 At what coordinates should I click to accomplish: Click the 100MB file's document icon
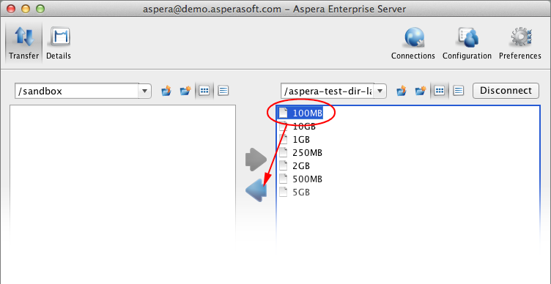(x=284, y=113)
